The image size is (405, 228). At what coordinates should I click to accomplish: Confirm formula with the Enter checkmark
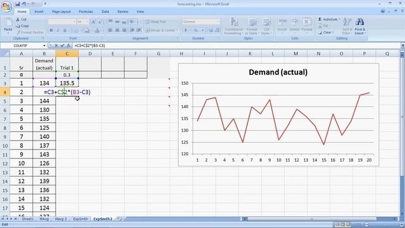[x=62, y=46]
